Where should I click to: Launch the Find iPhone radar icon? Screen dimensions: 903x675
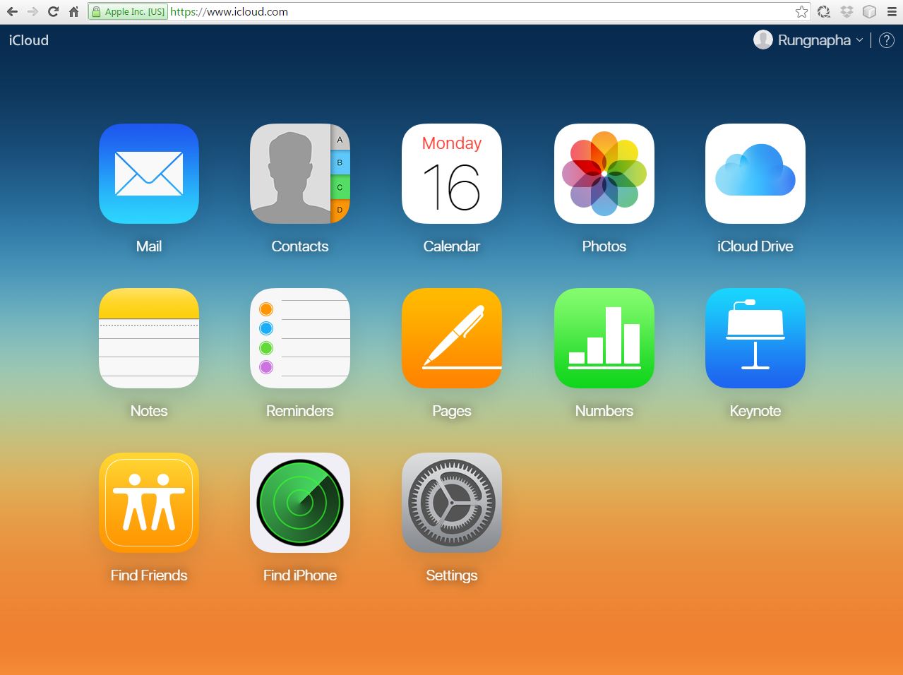click(300, 503)
